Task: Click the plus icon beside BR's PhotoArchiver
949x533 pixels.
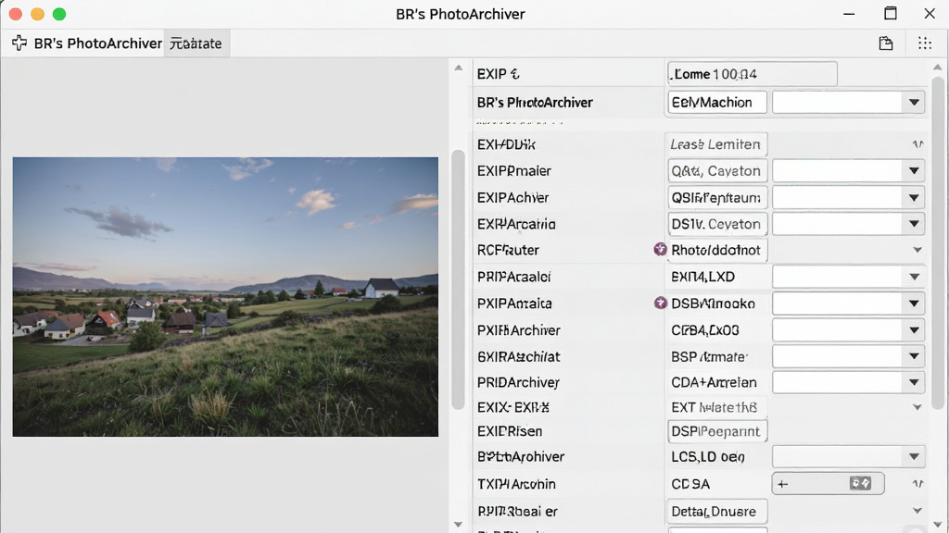Action: tap(19, 43)
